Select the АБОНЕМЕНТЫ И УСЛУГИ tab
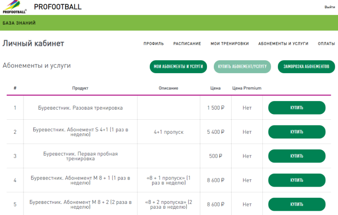This screenshot has width=338, height=215. pyautogui.click(x=283, y=44)
